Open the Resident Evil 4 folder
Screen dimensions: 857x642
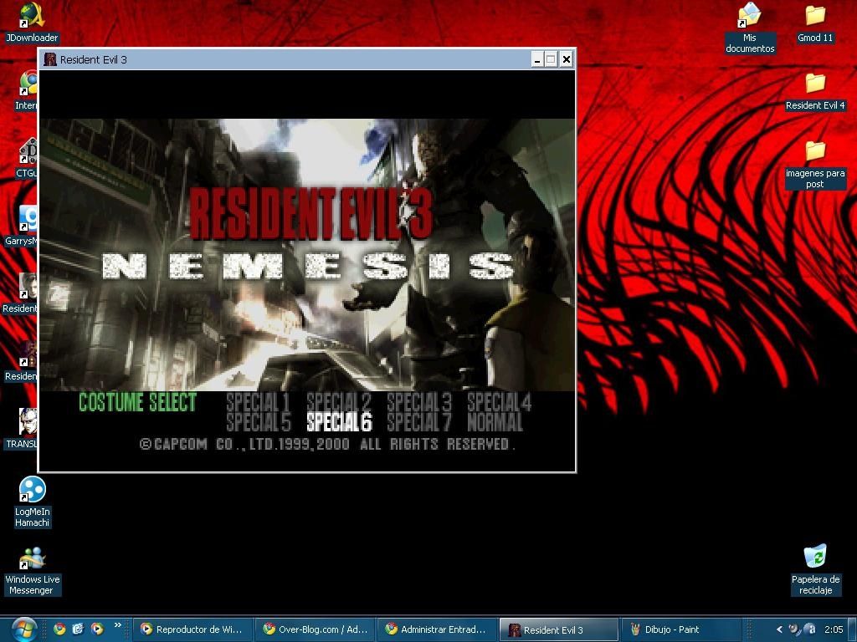point(814,91)
